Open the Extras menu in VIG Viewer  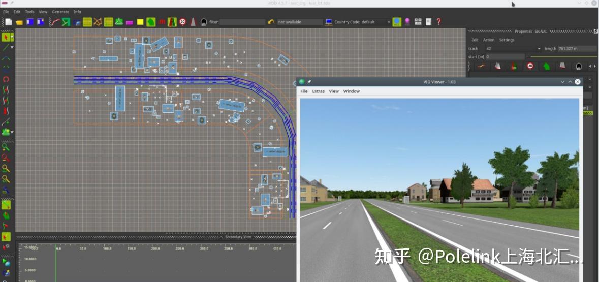[x=318, y=91]
